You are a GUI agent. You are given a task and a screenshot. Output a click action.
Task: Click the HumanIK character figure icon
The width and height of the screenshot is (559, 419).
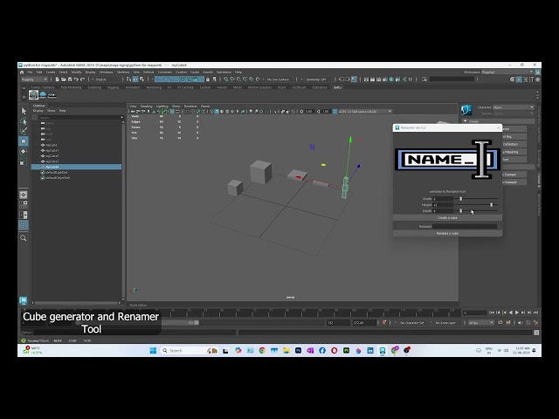466,110
